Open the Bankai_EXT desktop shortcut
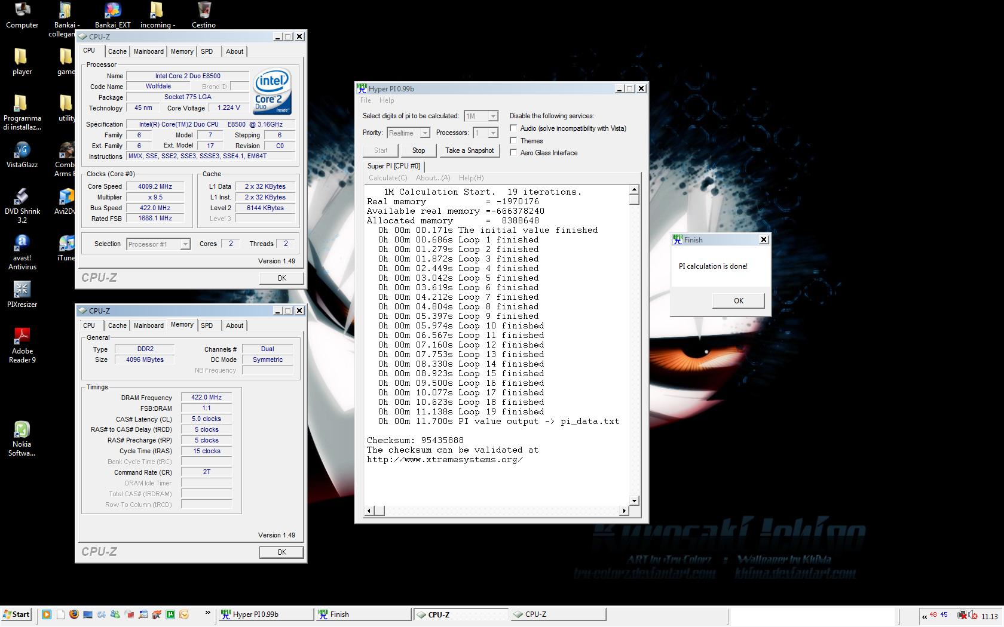This screenshot has width=1004, height=627. [112, 15]
